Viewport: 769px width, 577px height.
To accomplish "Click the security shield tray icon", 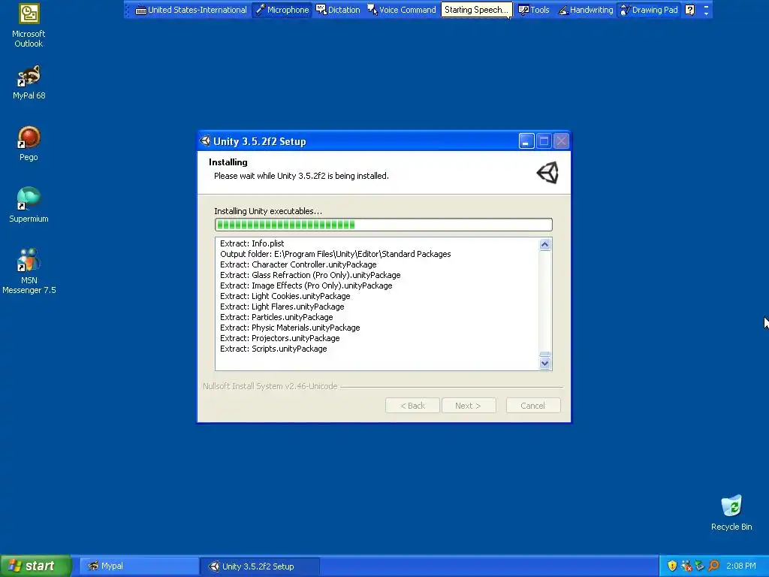I will [x=672, y=566].
